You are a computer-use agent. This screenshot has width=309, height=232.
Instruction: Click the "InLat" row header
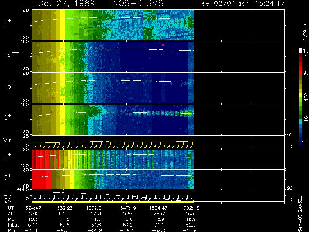13,225
